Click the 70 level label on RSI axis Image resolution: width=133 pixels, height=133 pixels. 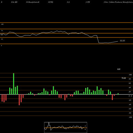(x=2, y=31)
